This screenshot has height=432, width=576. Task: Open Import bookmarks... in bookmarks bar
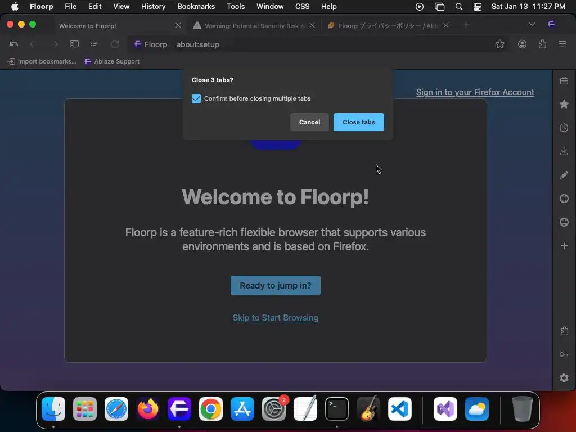pos(42,61)
